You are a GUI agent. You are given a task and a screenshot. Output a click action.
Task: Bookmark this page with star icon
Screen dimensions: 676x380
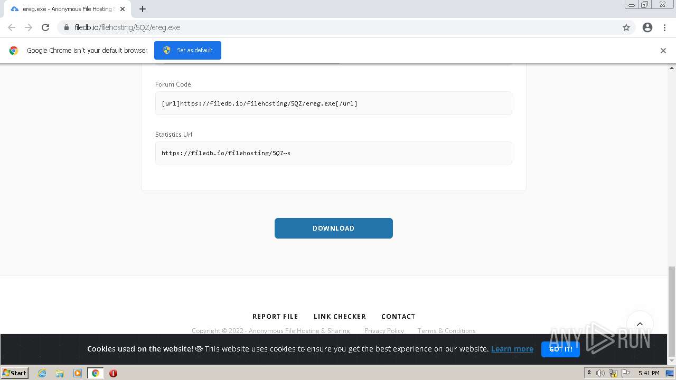pos(626,27)
